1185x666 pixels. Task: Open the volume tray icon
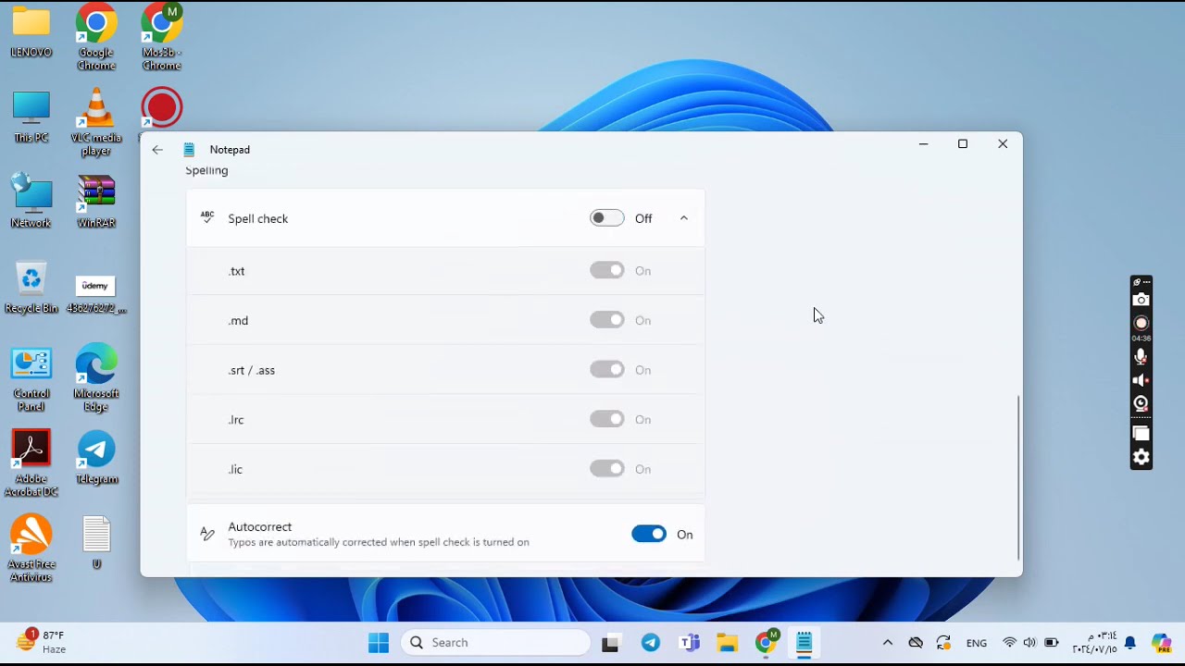[x=1029, y=643]
